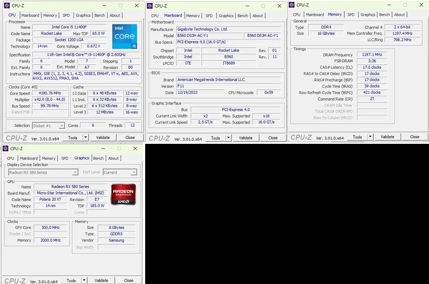Click the Multiplier value x42.0 (8.0 - 44.0)
Viewport: 429px width, 284px height.
click(50, 100)
